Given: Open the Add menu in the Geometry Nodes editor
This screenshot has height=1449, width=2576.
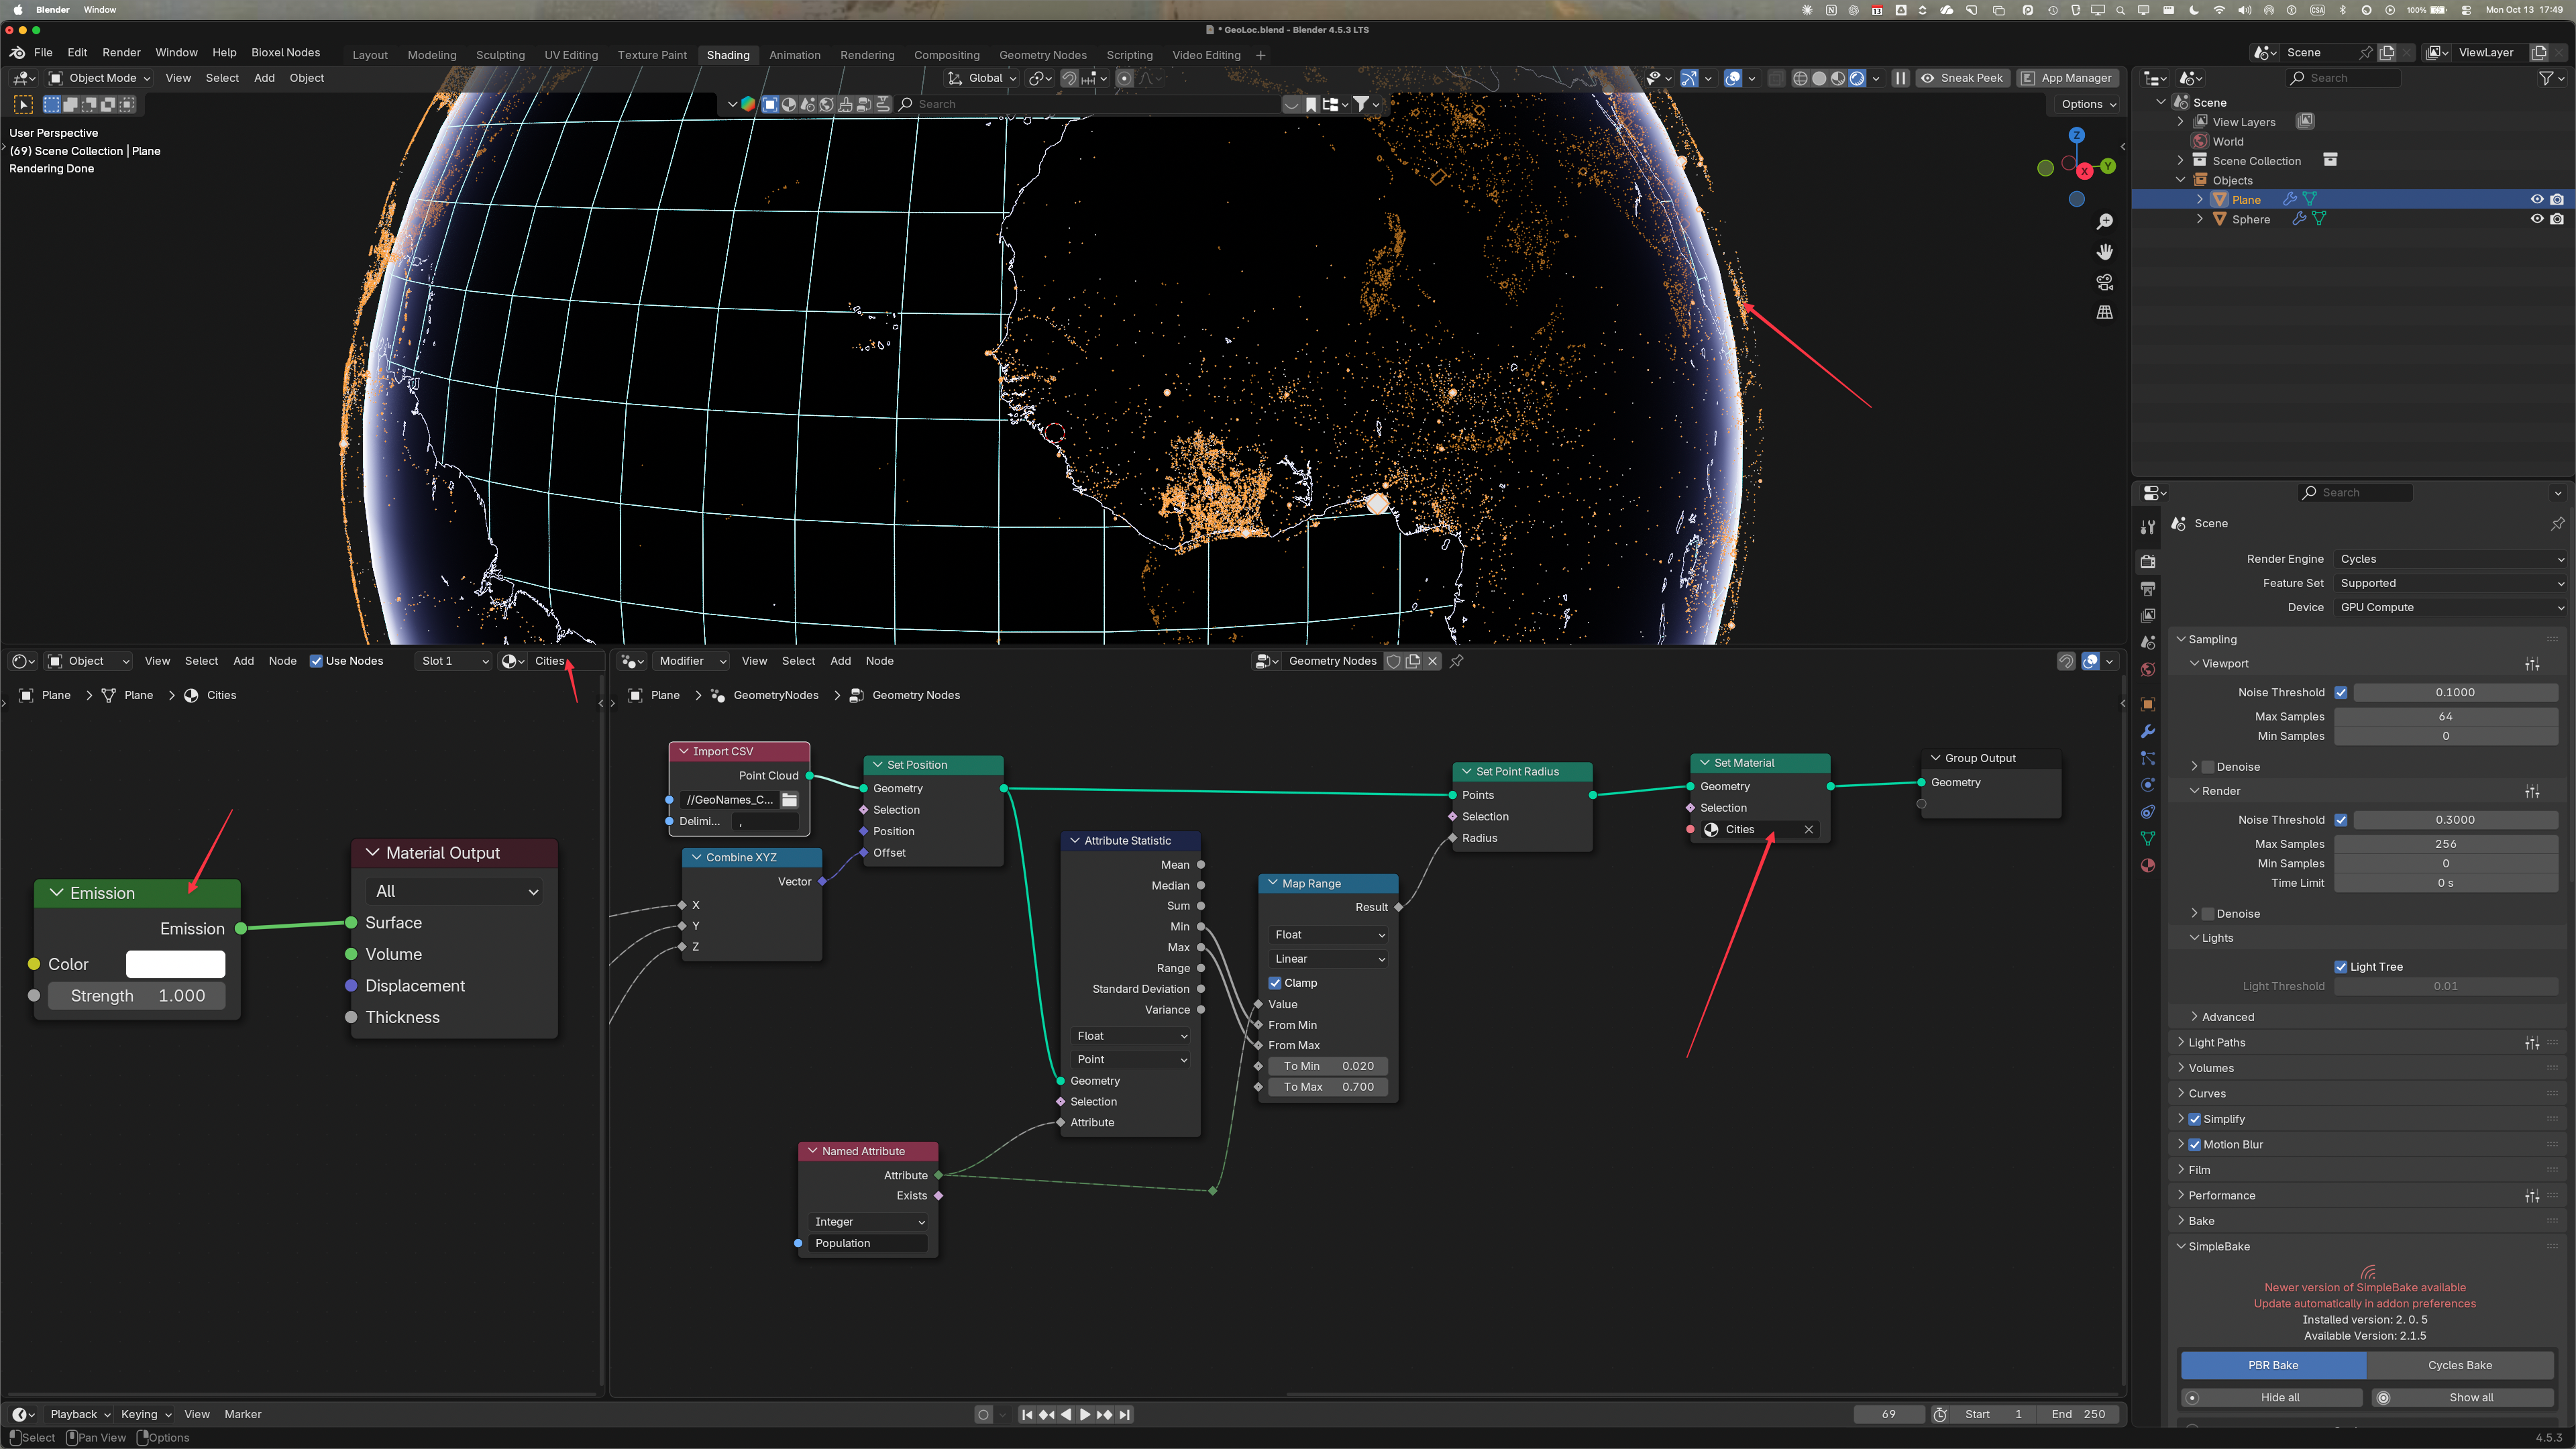Looking at the screenshot, I should coord(840,661).
